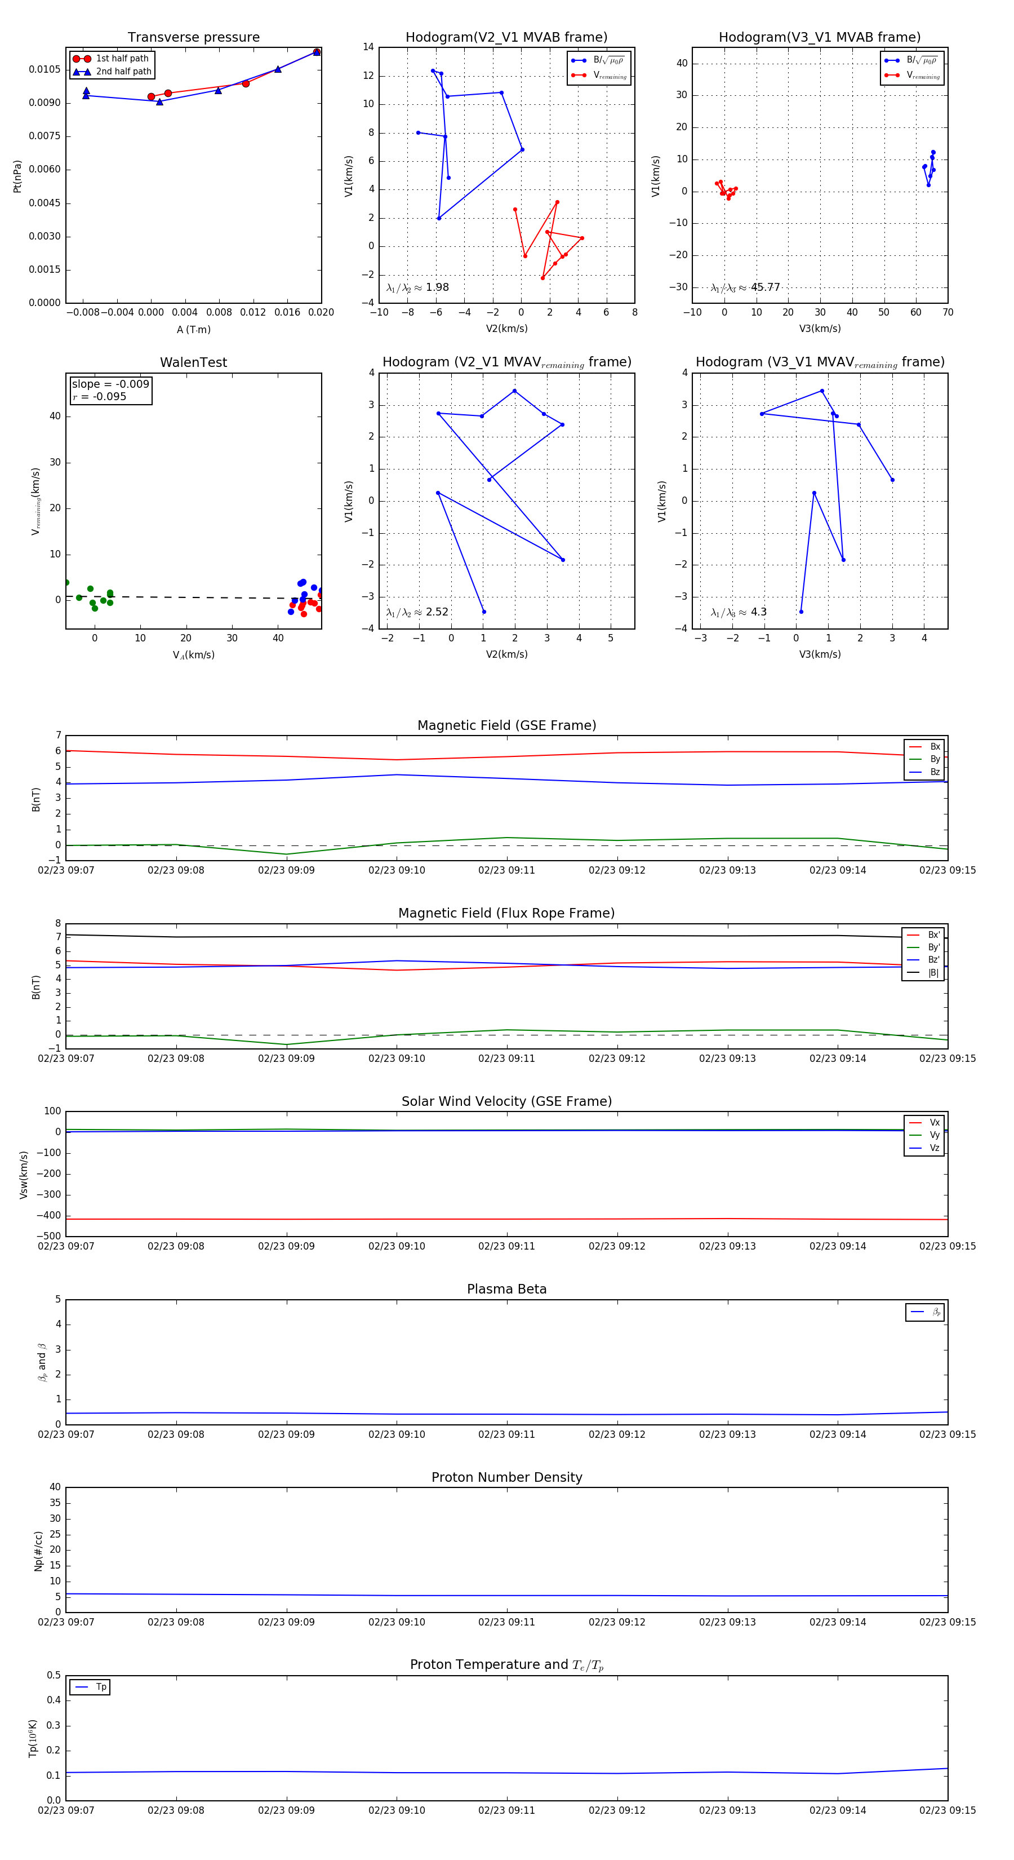Click 'Solar Wind Velocity (GSE Frame)' title
1014x1860 pixels.
pyautogui.click(x=506, y=1101)
